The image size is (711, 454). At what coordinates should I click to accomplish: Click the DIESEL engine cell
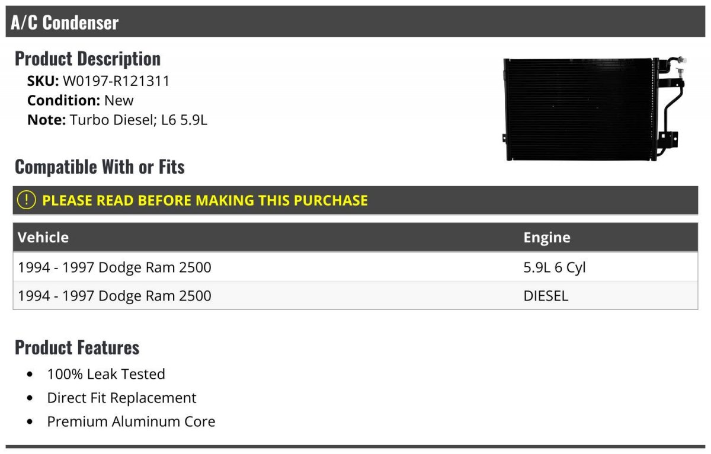coord(546,296)
